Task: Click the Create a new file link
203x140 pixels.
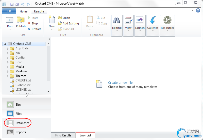Action: coord(120,82)
